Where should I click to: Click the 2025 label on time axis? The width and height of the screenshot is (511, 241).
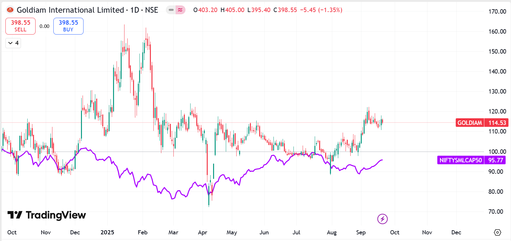click(x=107, y=232)
